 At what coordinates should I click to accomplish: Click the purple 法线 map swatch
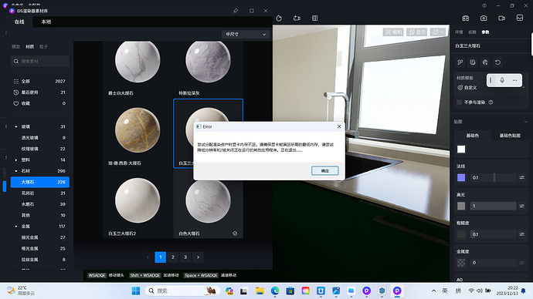point(461,177)
